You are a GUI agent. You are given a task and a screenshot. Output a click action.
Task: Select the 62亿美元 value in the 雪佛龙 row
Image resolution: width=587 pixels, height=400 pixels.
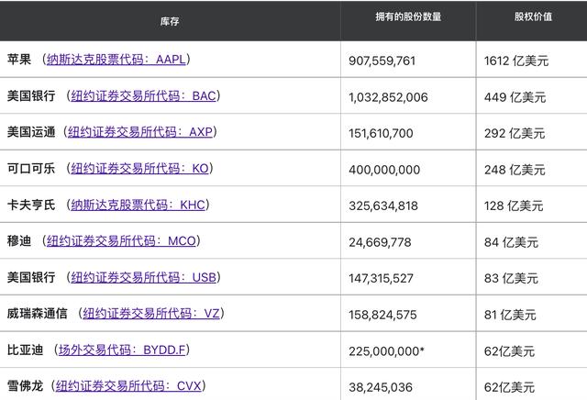coord(509,387)
